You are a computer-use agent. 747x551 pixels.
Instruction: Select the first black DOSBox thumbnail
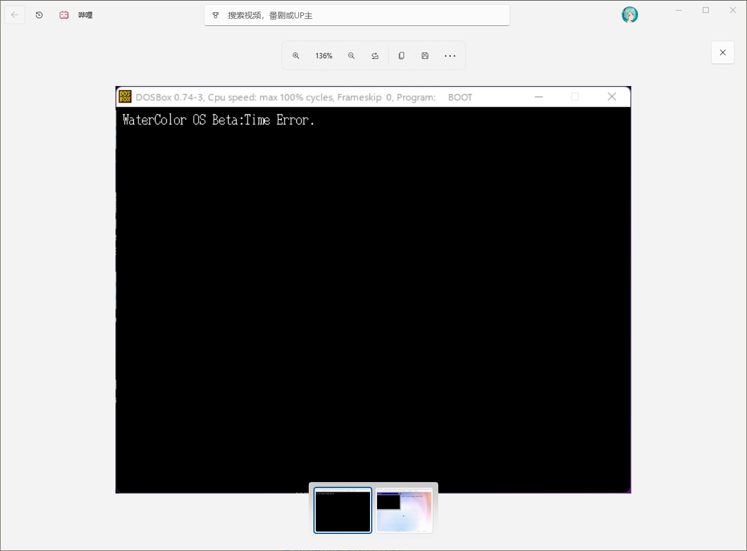[343, 510]
